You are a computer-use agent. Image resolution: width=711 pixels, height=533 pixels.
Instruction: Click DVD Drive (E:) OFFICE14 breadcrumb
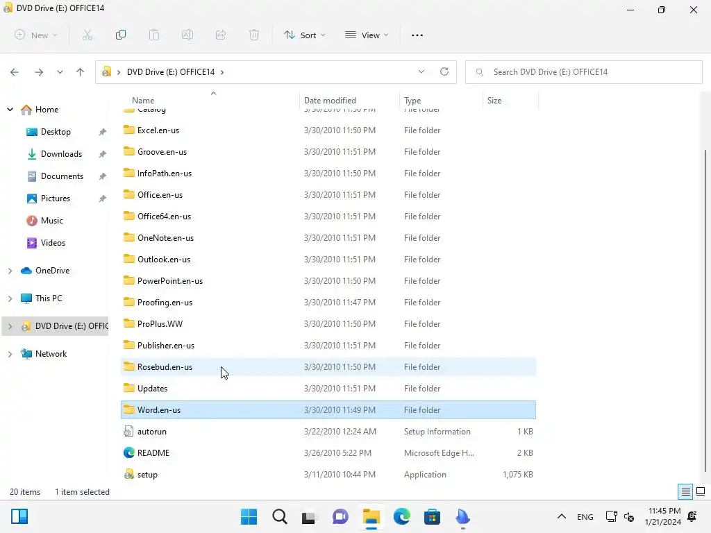171,72
